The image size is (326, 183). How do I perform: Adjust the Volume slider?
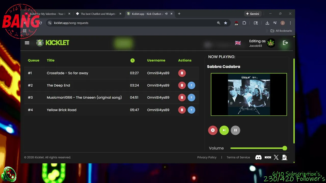(x=259, y=148)
